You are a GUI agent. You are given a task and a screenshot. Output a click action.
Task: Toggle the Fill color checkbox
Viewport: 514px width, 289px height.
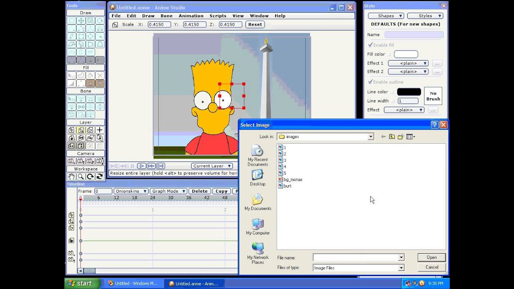pos(389,54)
